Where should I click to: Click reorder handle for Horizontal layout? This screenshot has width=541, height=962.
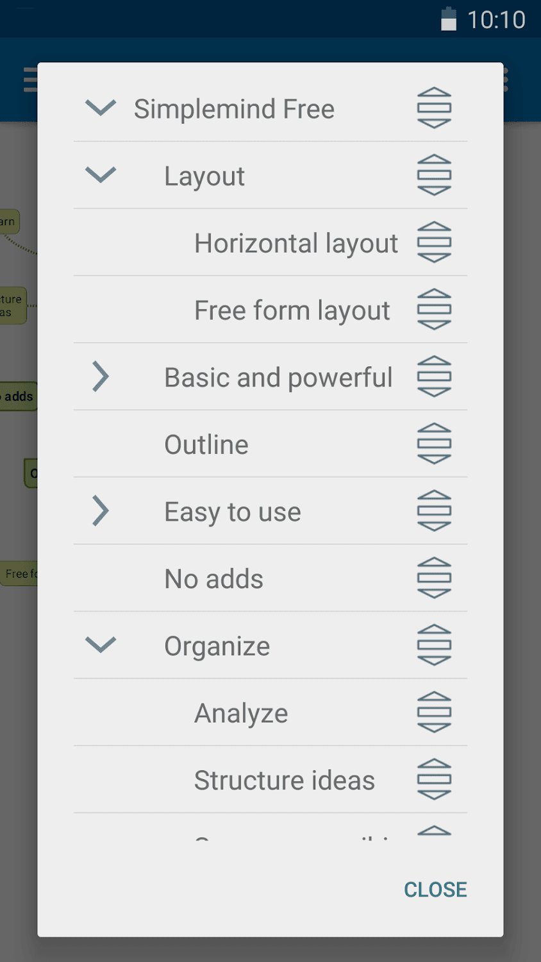[x=434, y=242]
